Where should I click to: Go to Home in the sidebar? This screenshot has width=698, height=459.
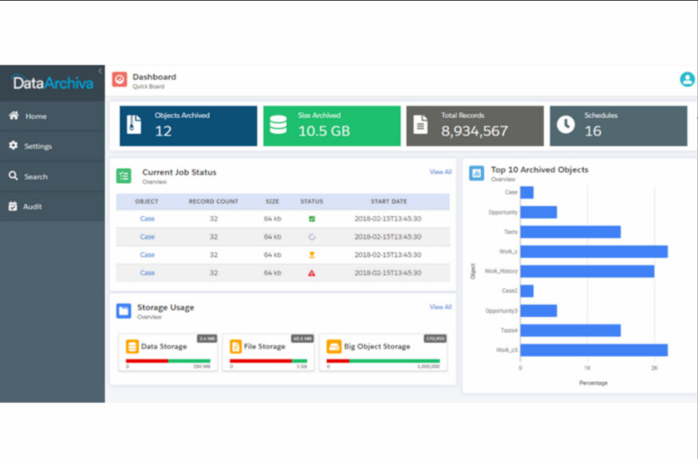tap(53, 116)
